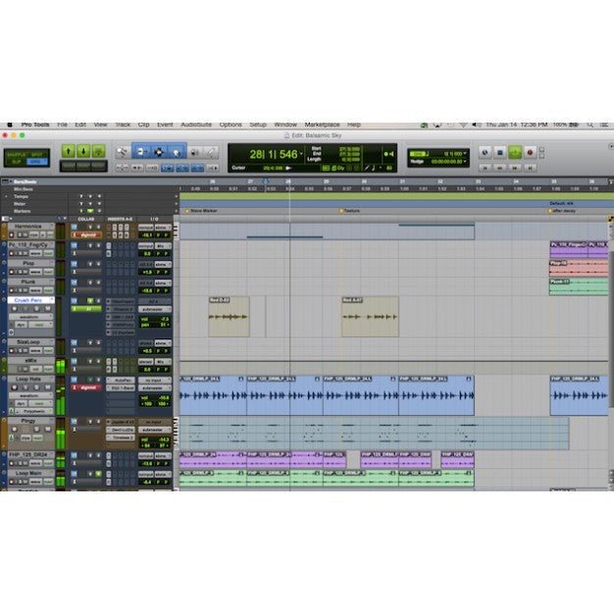Click the dyn button on Crush Perc track
614x614 pixels.
coord(21,325)
